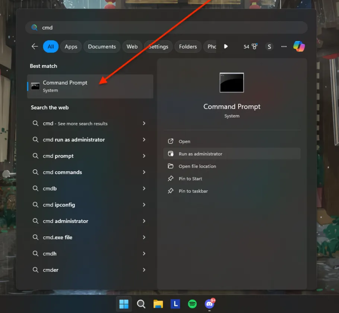Viewport: 339px width, 313px height.
Task: Click the Command Prompt icon in Best match
Action: tap(35, 86)
